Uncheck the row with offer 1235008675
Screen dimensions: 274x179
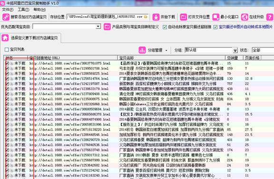[7, 99]
